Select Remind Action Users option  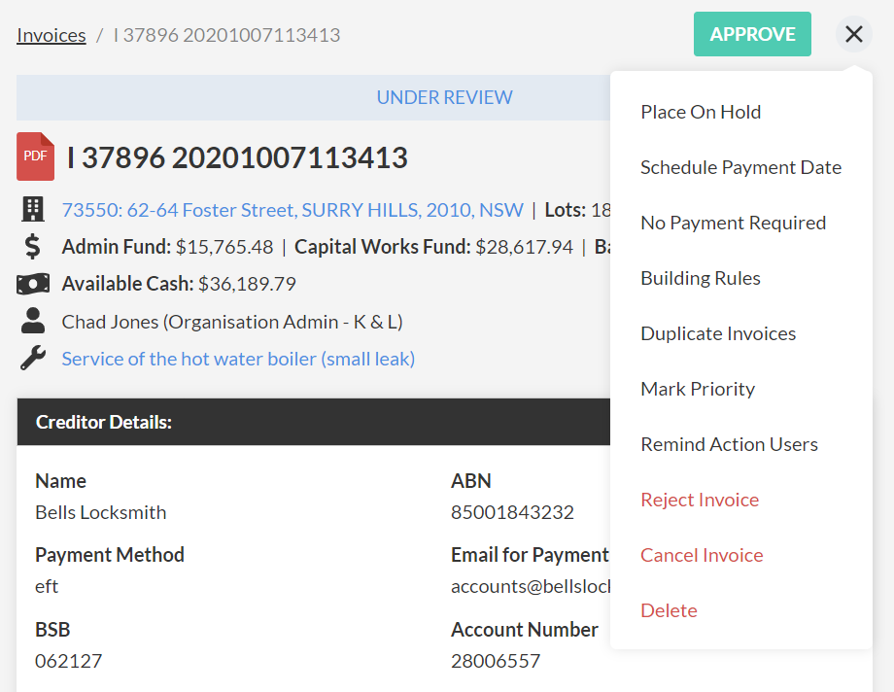[729, 444]
